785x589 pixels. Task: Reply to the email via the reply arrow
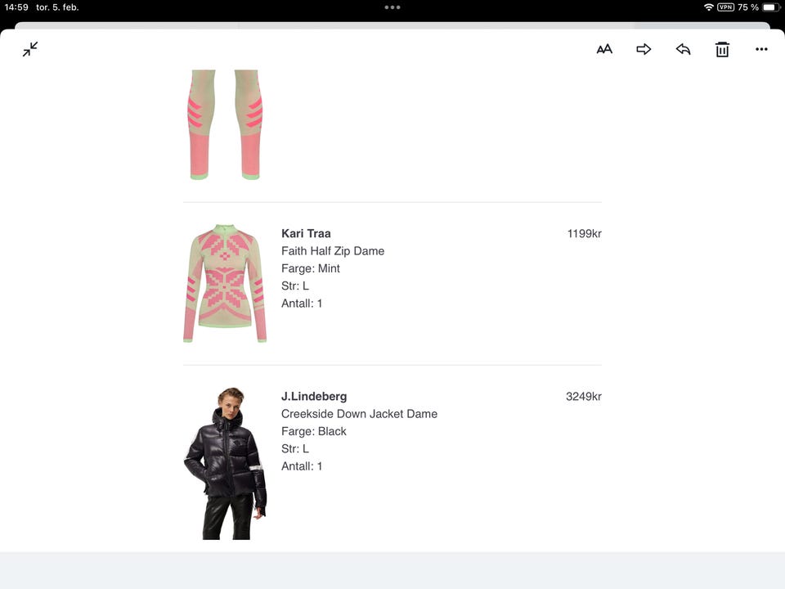coord(683,49)
